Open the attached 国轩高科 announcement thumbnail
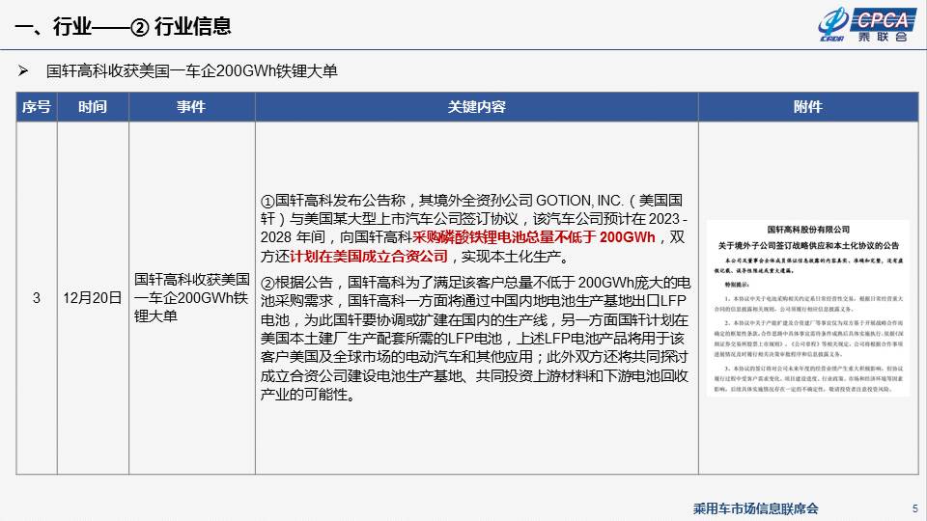 [x=807, y=309]
